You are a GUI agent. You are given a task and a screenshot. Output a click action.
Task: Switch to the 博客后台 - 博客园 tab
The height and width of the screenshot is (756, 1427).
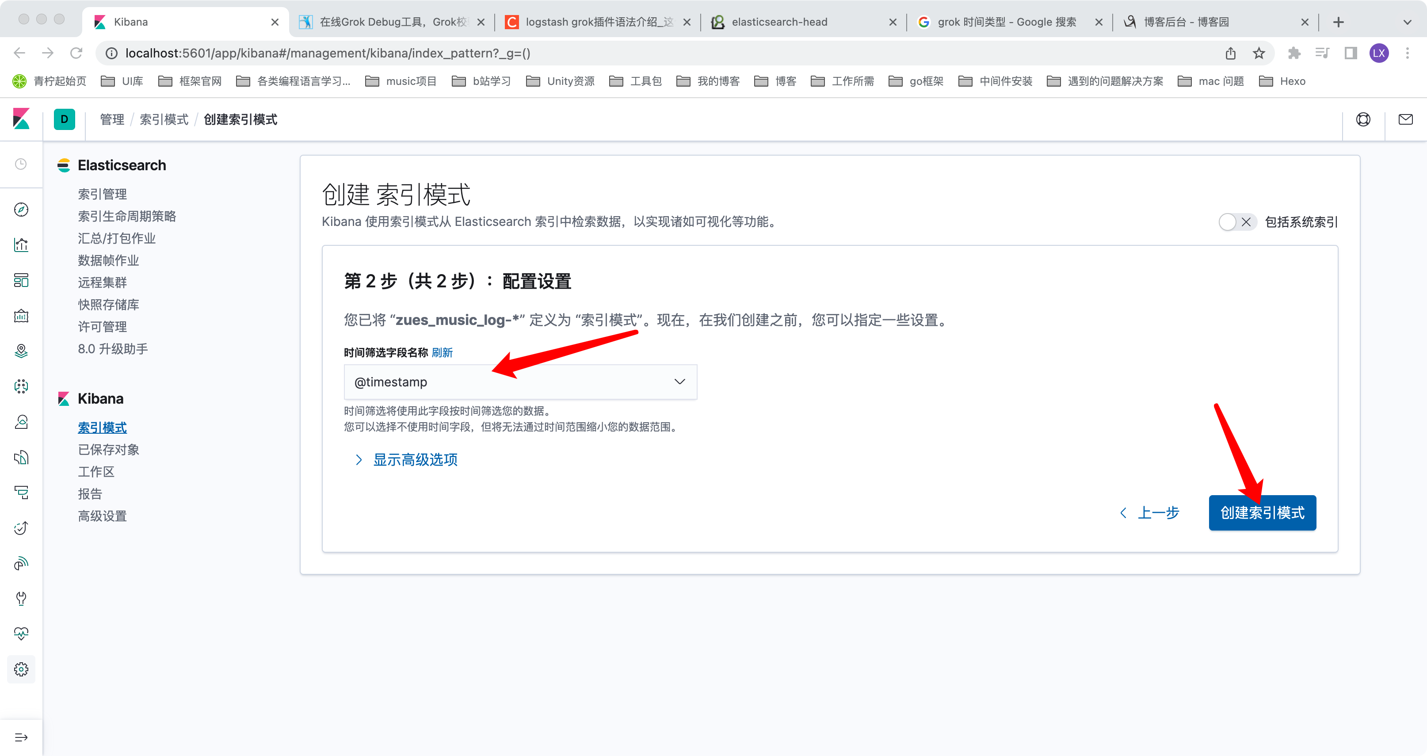1215,22
